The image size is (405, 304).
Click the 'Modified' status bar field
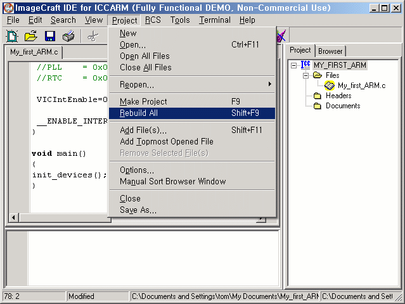tap(98, 296)
